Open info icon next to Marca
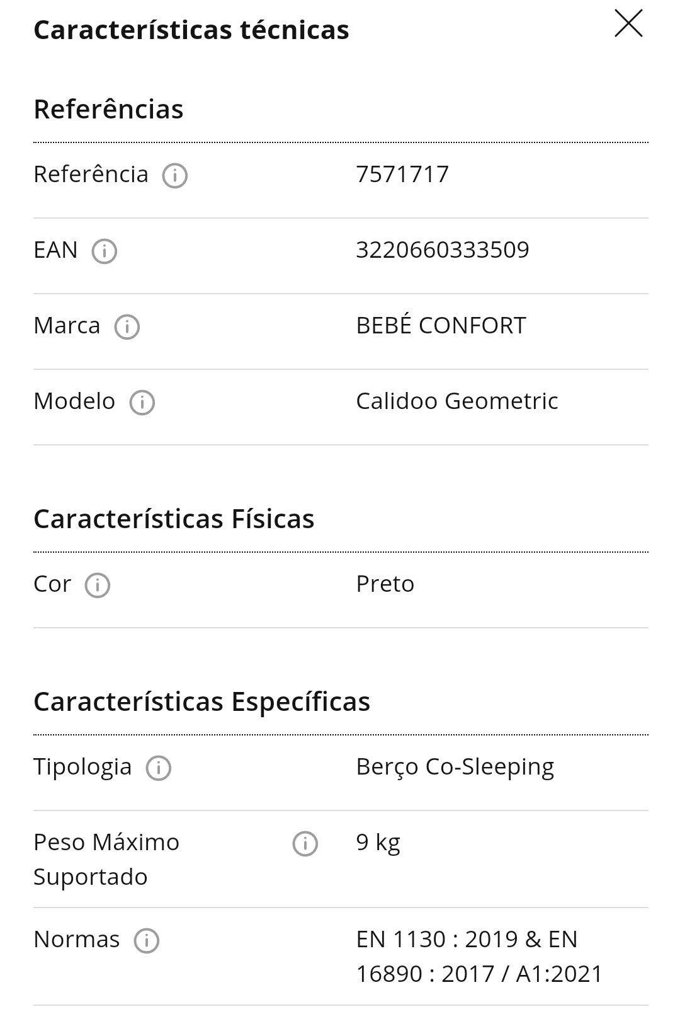This screenshot has width=680, height=1026. click(x=127, y=327)
